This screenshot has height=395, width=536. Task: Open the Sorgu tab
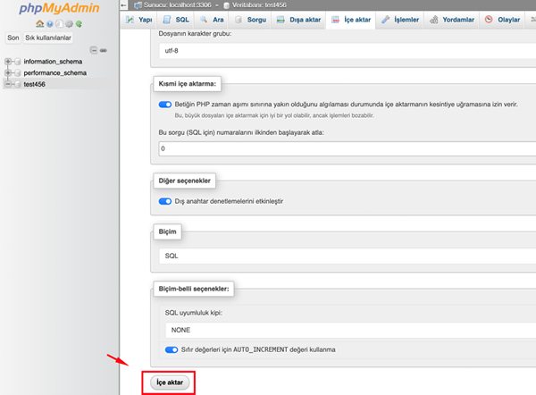coord(250,20)
